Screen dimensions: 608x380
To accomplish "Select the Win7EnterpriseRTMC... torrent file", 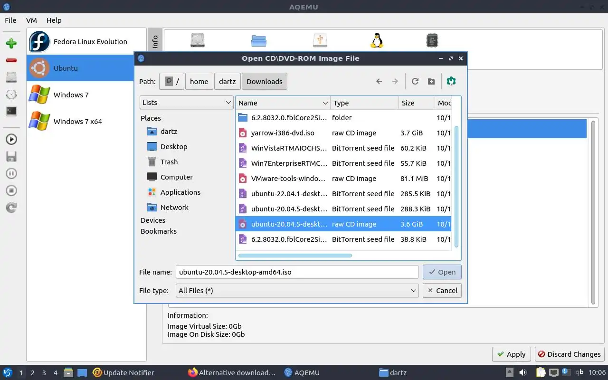I will [343, 163].
